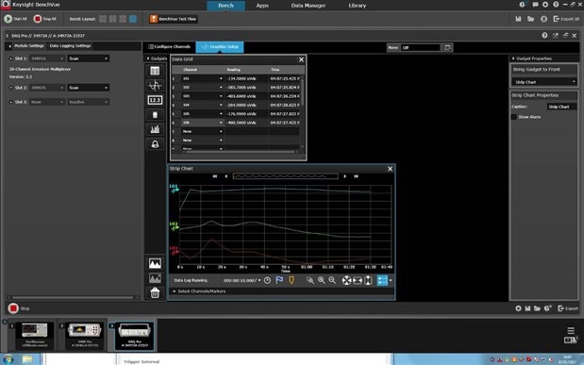Open the Bring Gadget to Front dropdown
Image resolution: width=584 pixels, height=365 pixels.
[544, 82]
